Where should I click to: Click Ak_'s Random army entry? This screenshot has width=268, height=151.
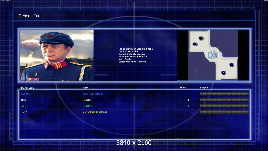(x=87, y=106)
